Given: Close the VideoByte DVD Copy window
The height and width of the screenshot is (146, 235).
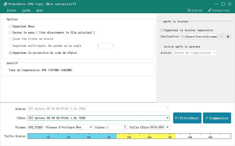Looking at the screenshot, I should click(x=230, y=4).
